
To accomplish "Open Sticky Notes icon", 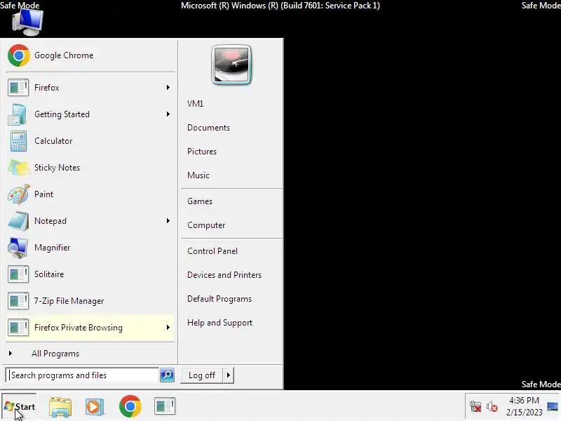I will click(18, 168).
